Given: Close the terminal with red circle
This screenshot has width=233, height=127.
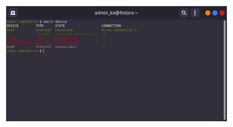Looking at the screenshot, I should click(x=222, y=13).
